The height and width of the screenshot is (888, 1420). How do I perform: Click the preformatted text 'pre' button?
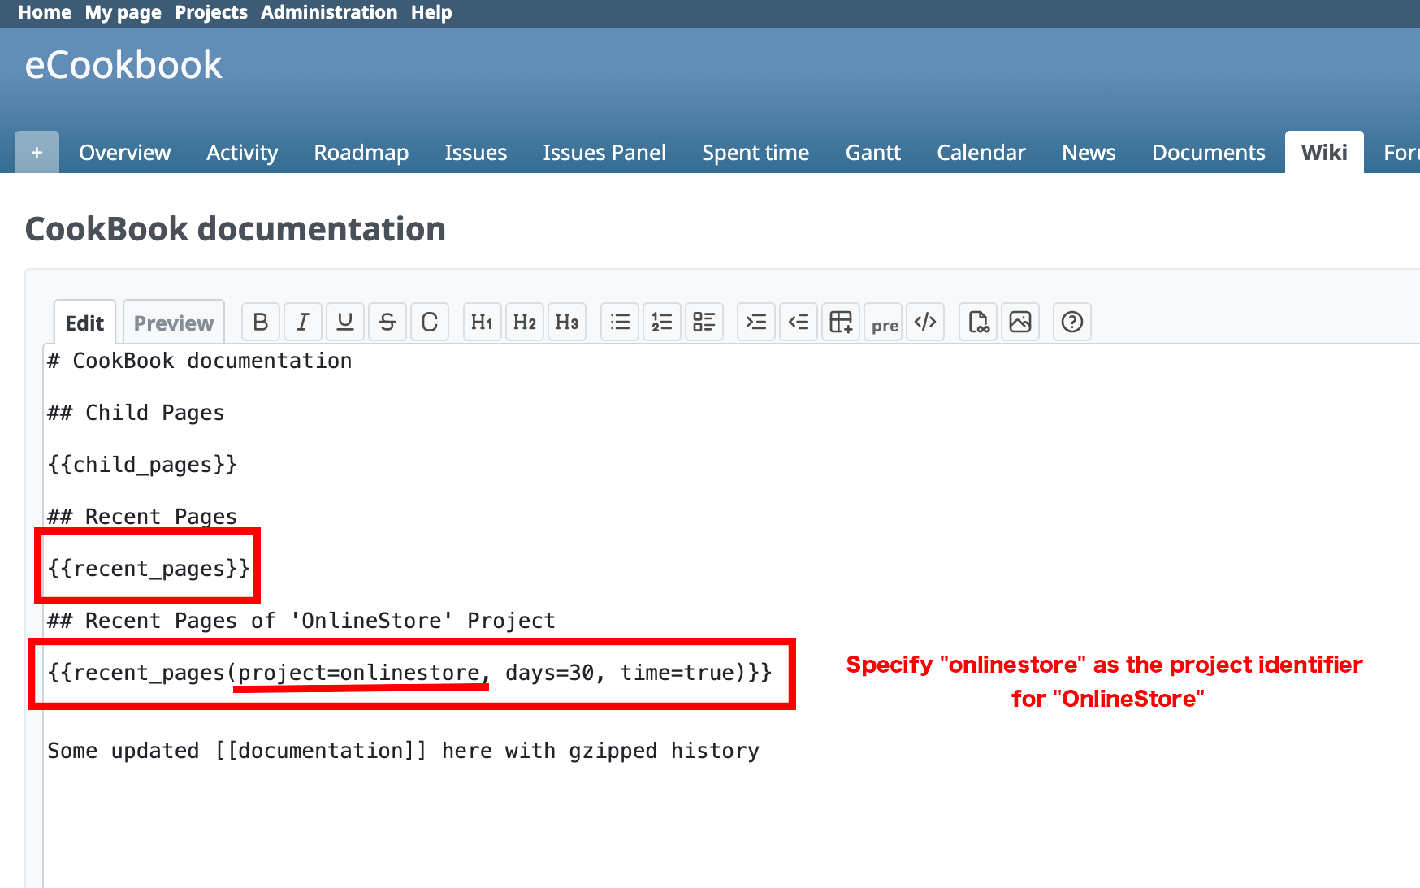884,324
